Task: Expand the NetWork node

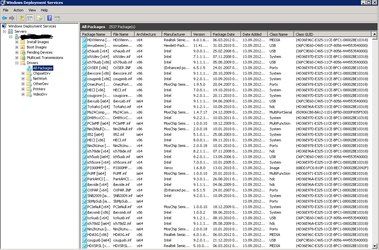Action: 23,79
